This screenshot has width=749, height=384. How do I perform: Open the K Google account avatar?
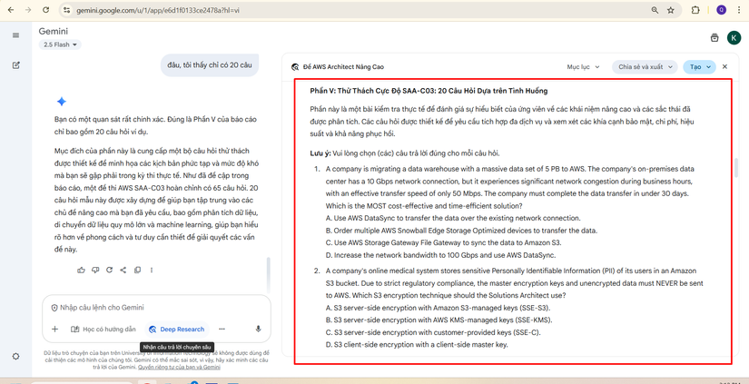click(x=734, y=38)
